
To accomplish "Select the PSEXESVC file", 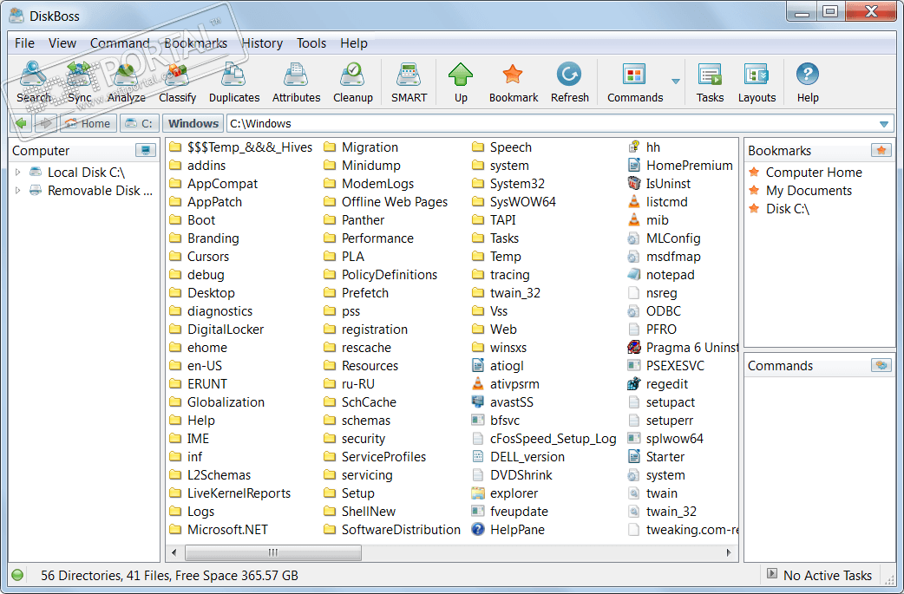I will click(x=665, y=366).
